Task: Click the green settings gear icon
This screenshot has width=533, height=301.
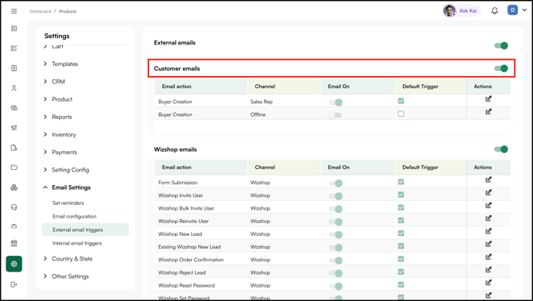Action: (14, 264)
